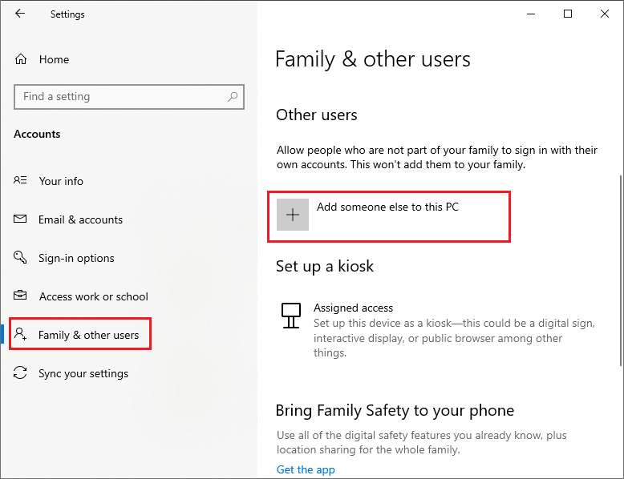The width and height of the screenshot is (624, 479).
Task: Click the Your info person-card icon
Action: click(x=20, y=180)
